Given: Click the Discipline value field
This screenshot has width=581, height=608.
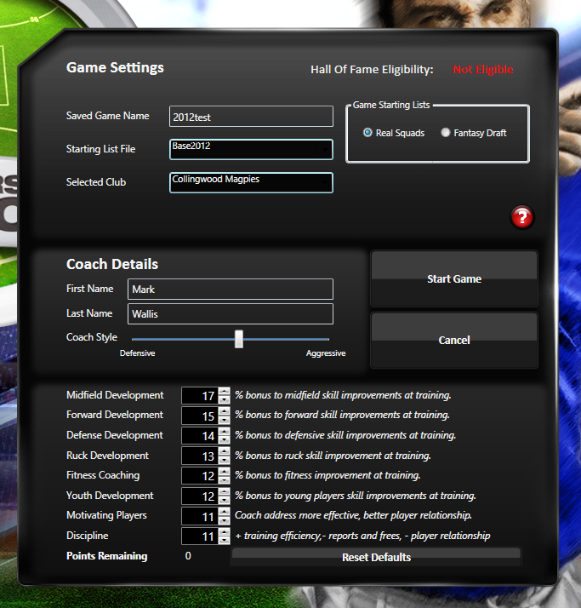Looking at the screenshot, I should click(x=200, y=536).
